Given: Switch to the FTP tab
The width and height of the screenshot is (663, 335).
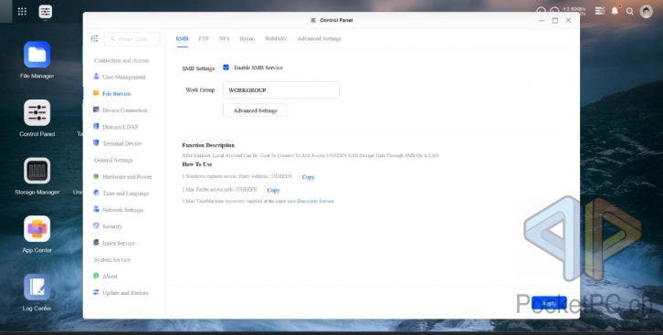Looking at the screenshot, I should [204, 39].
